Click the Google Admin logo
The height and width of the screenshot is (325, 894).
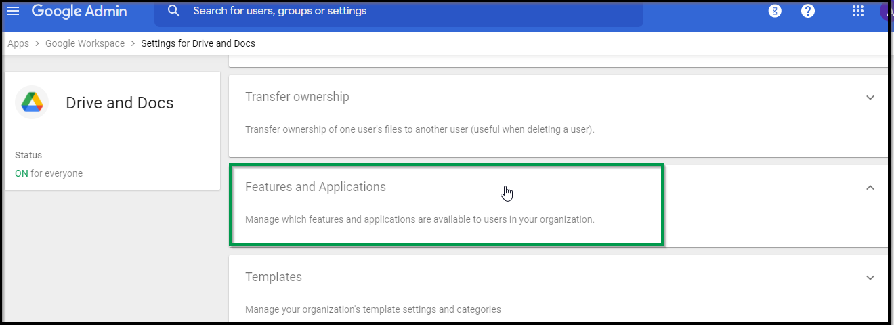coord(79,11)
